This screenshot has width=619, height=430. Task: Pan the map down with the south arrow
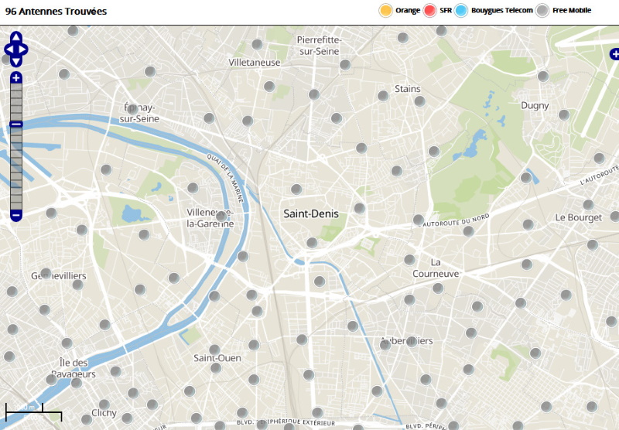click(x=16, y=60)
